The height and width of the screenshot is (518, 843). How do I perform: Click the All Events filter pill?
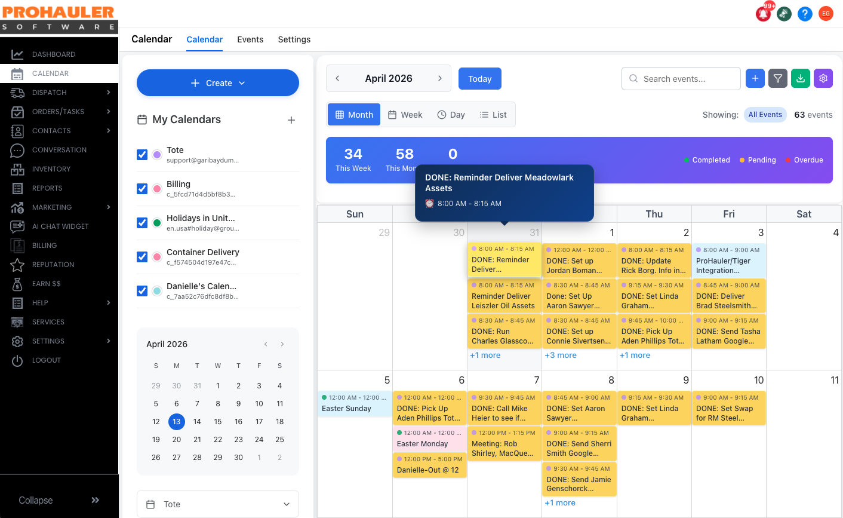765,115
